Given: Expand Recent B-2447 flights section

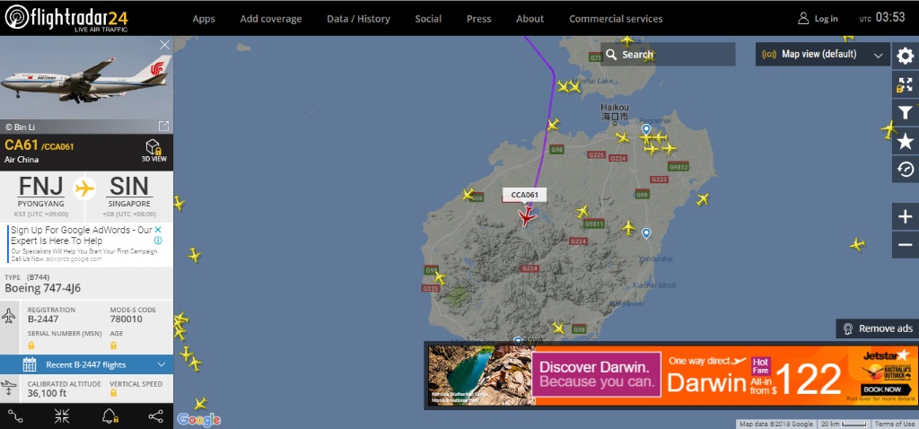Looking at the screenshot, I should [87, 364].
